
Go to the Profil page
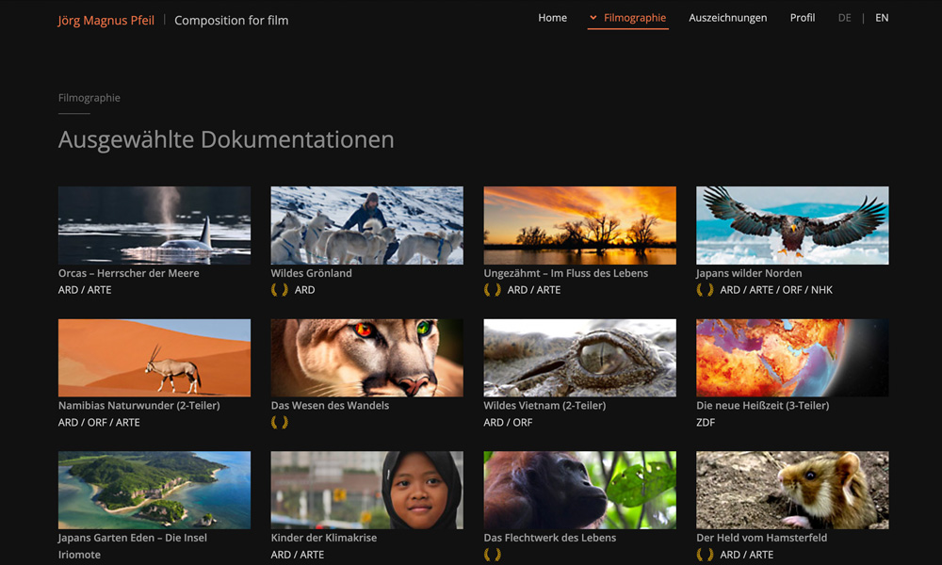tap(802, 18)
